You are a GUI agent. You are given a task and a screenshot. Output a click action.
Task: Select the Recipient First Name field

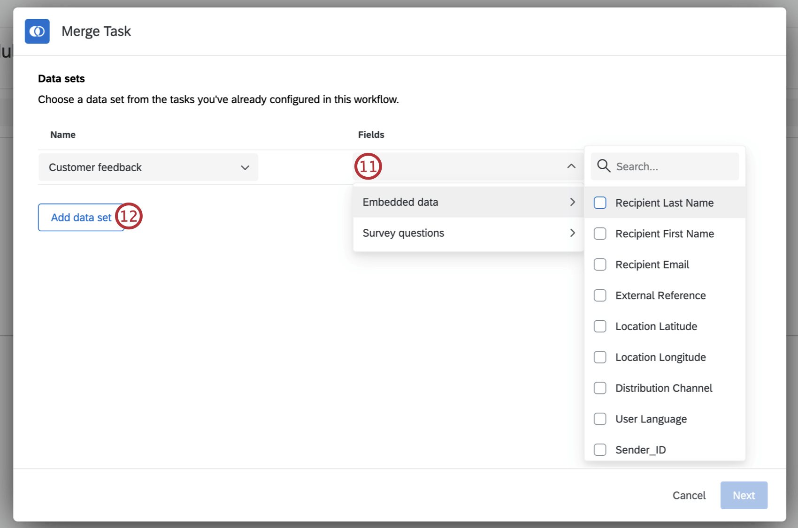(x=600, y=234)
